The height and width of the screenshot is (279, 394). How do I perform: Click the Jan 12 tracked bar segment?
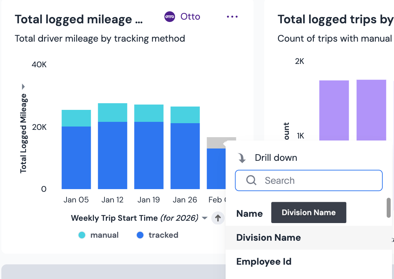pyautogui.click(x=112, y=155)
